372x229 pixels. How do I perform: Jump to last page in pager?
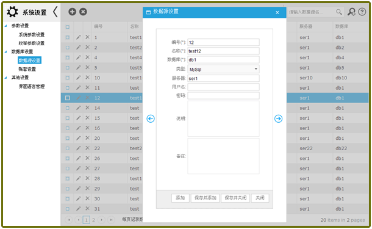(111, 220)
